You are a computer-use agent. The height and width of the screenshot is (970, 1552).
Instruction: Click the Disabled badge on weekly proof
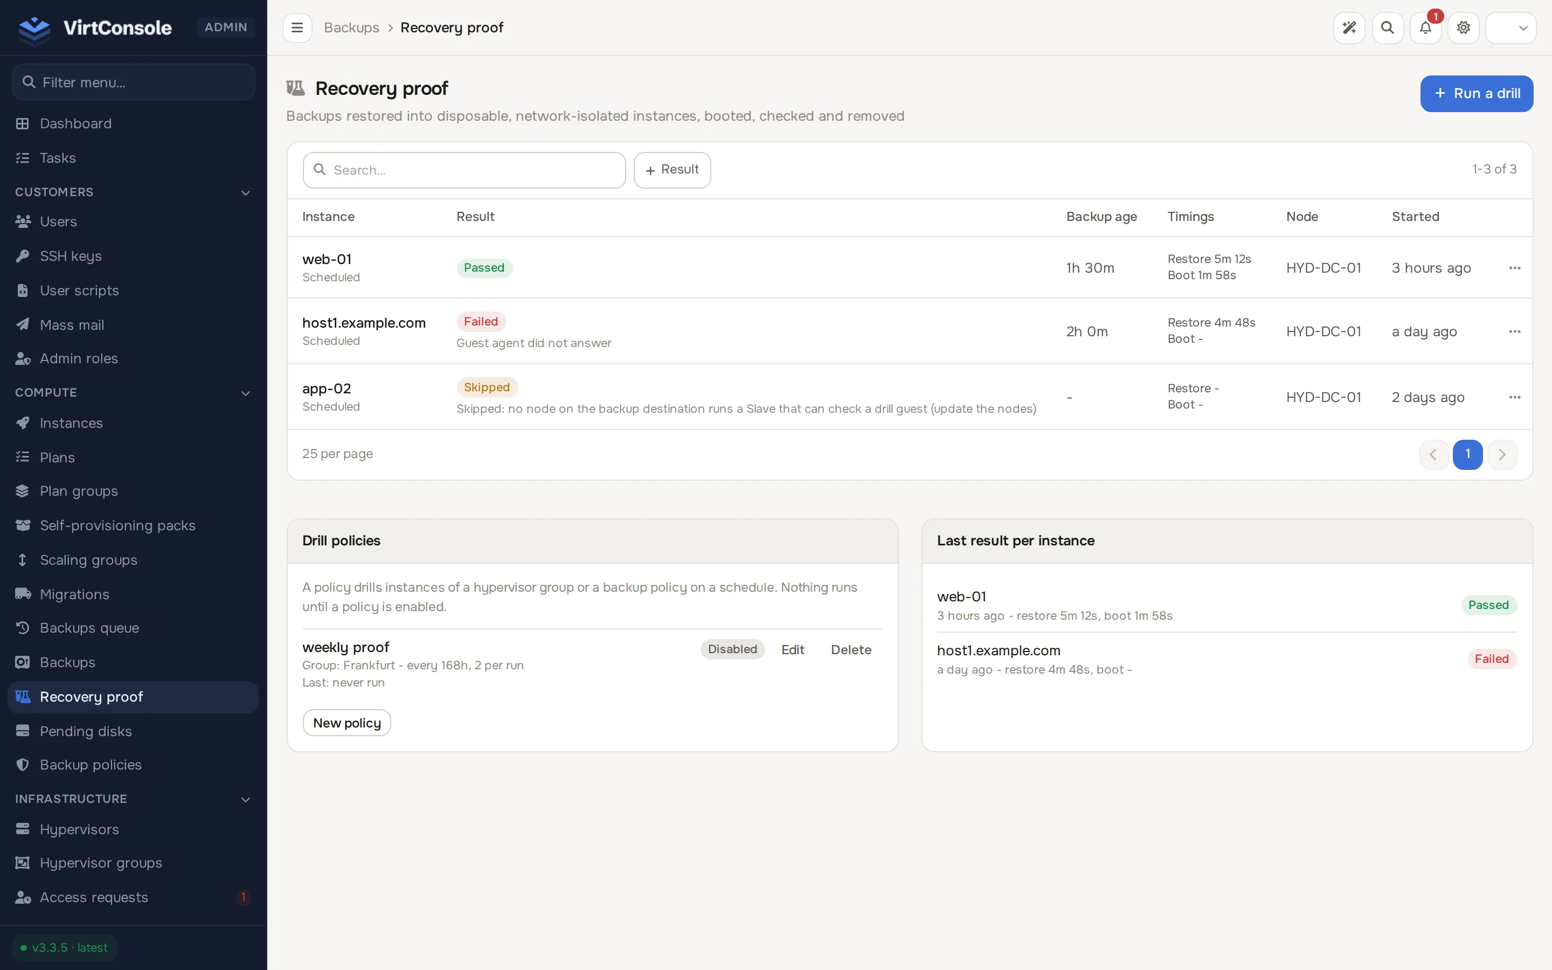pyautogui.click(x=732, y=649)
